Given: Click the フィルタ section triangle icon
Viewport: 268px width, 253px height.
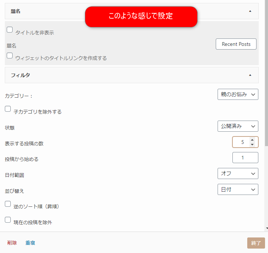Looking at the screenshot, I should click(250, 75).
